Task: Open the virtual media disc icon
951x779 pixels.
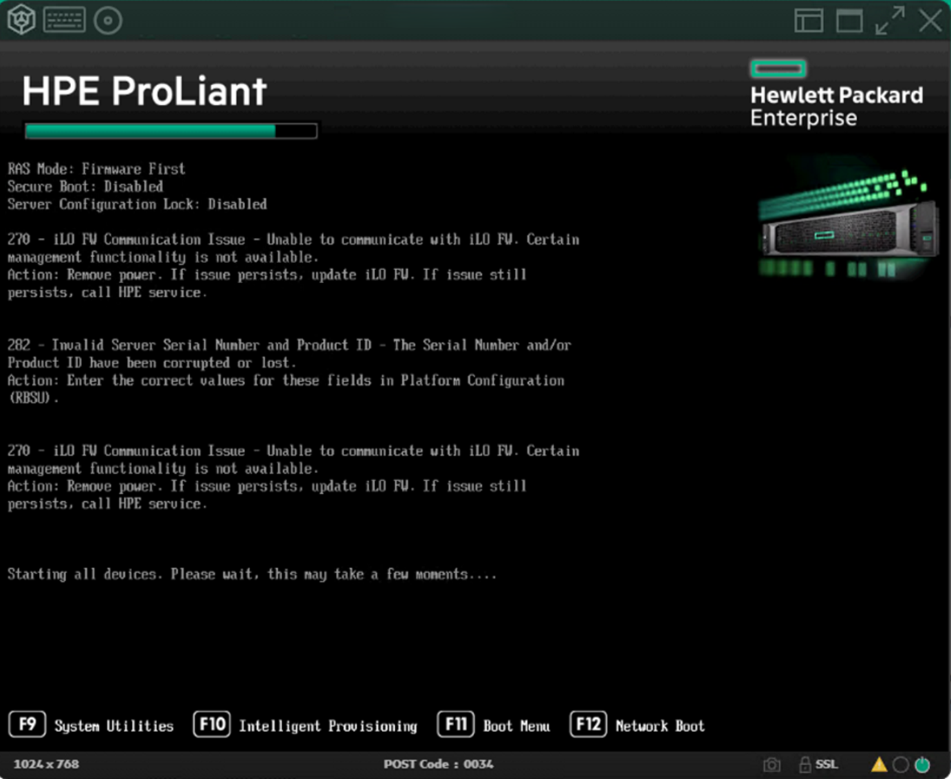Action: coord(108,21)
